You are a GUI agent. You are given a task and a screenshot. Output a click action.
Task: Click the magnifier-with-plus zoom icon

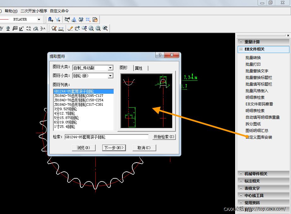tap(84, 28)
